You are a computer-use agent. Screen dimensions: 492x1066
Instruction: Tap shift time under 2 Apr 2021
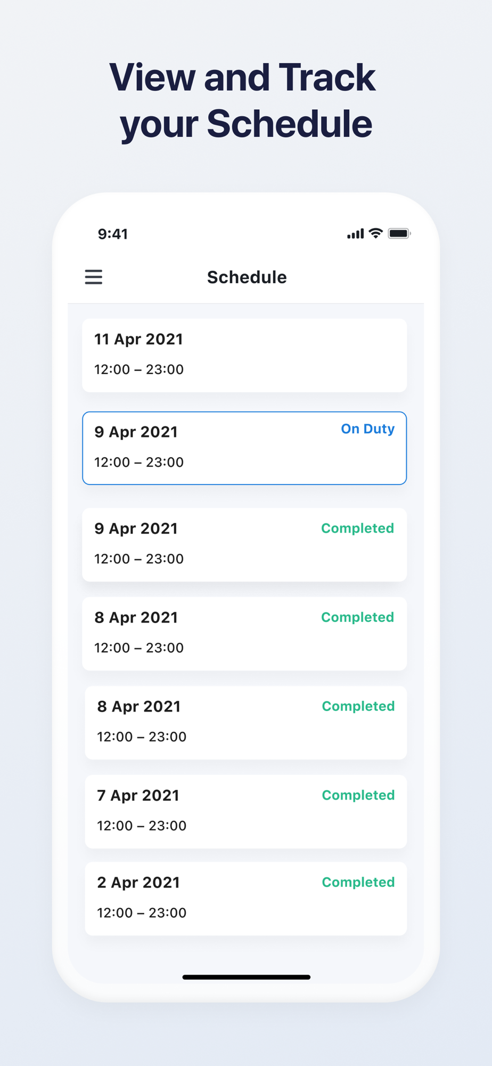tap(142, 912)
